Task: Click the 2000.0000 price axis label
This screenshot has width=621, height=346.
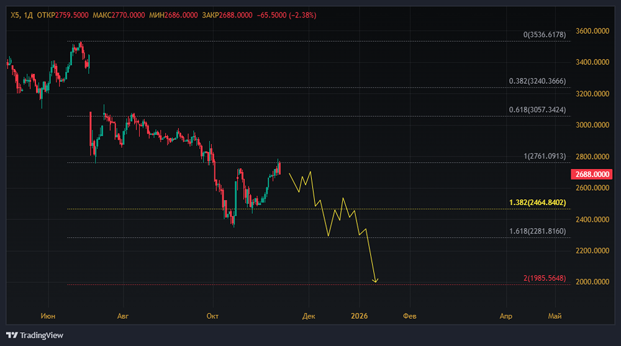Action: (592, 282)
